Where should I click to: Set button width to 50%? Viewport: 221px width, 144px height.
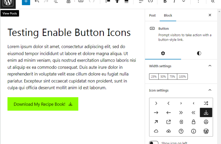pyautogui.click(x=163, y=77)
